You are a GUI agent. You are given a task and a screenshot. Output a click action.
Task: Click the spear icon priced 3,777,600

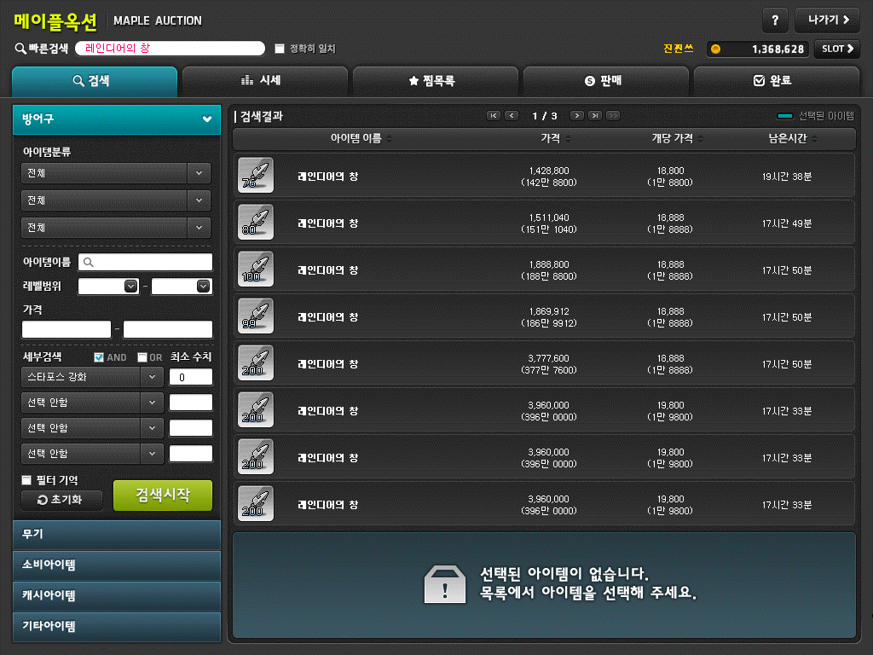(x=256, y=362)
